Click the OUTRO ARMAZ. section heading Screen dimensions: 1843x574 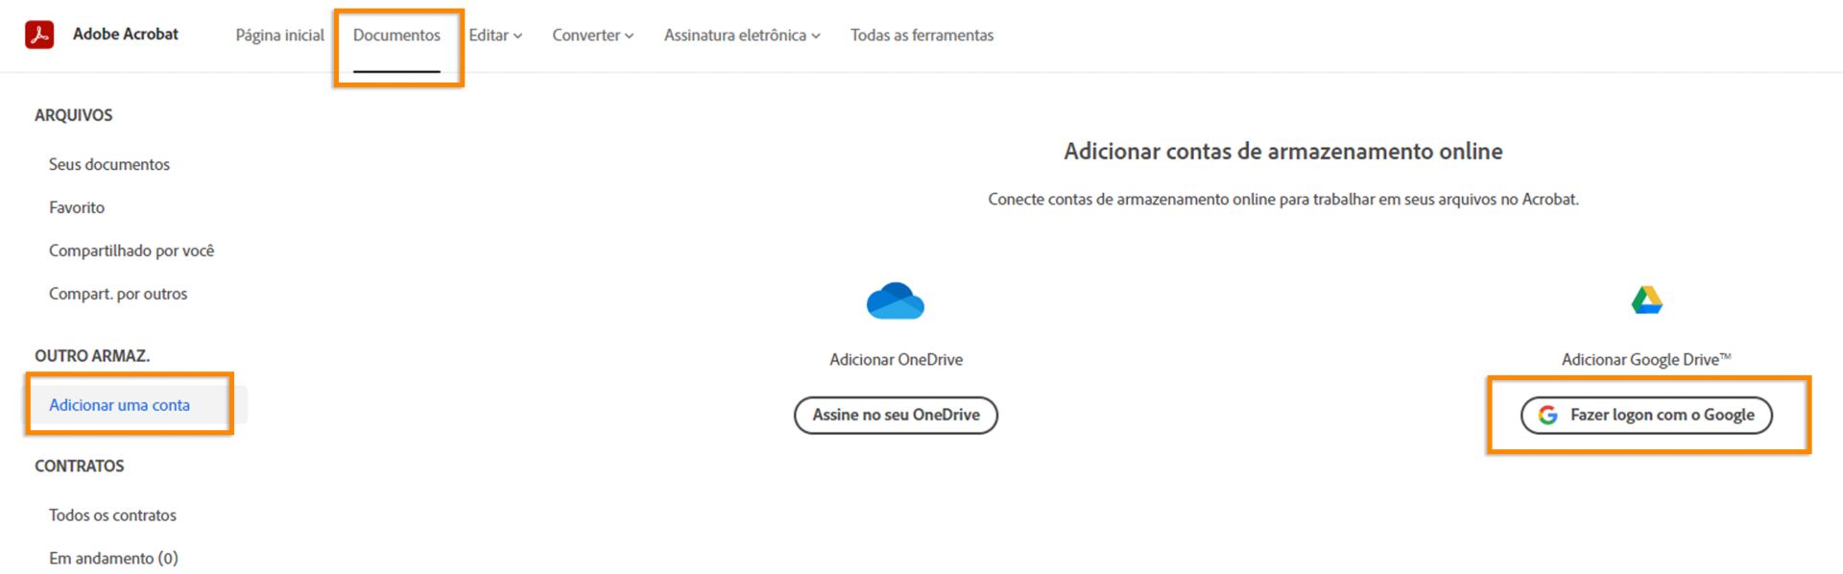point(92,356)
